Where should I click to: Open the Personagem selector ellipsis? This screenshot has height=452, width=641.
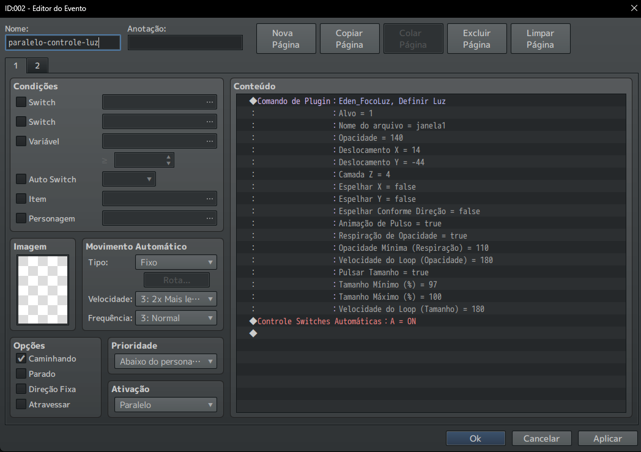pyautogui.click(x=209, y=218)
